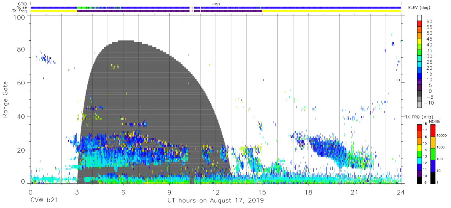Click the red top segment of the NOISE color bar
The height and width of the screenshot is (208, 451).
tap(432, 130)
